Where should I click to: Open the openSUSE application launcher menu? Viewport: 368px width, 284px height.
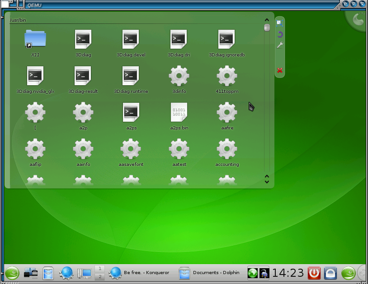click(12, 273)
